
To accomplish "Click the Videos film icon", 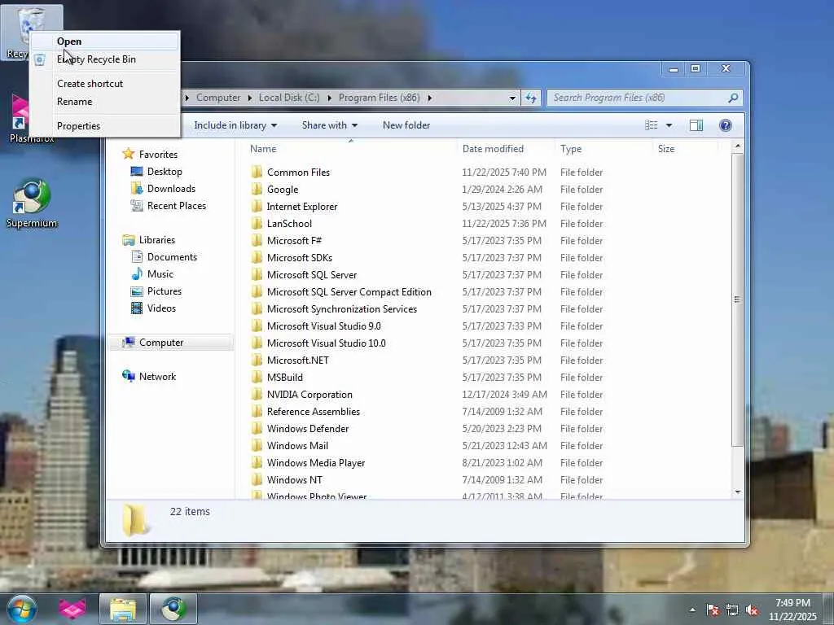I will (x=137, y=308).
